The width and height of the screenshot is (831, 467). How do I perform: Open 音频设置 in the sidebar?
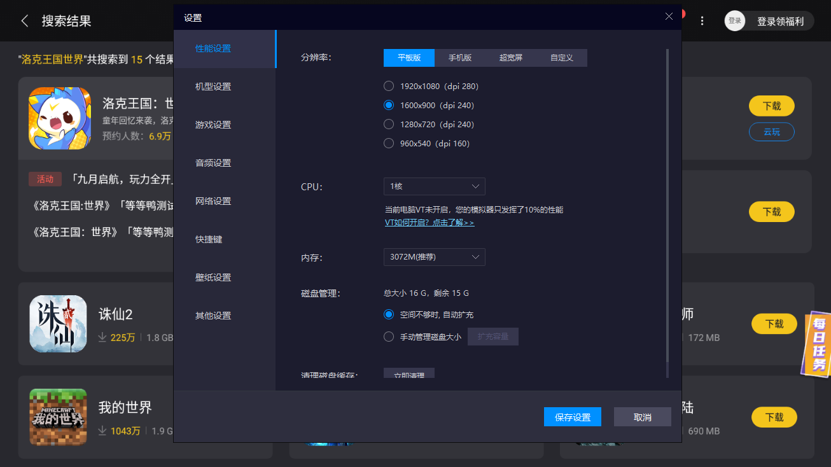click(225, 163)
